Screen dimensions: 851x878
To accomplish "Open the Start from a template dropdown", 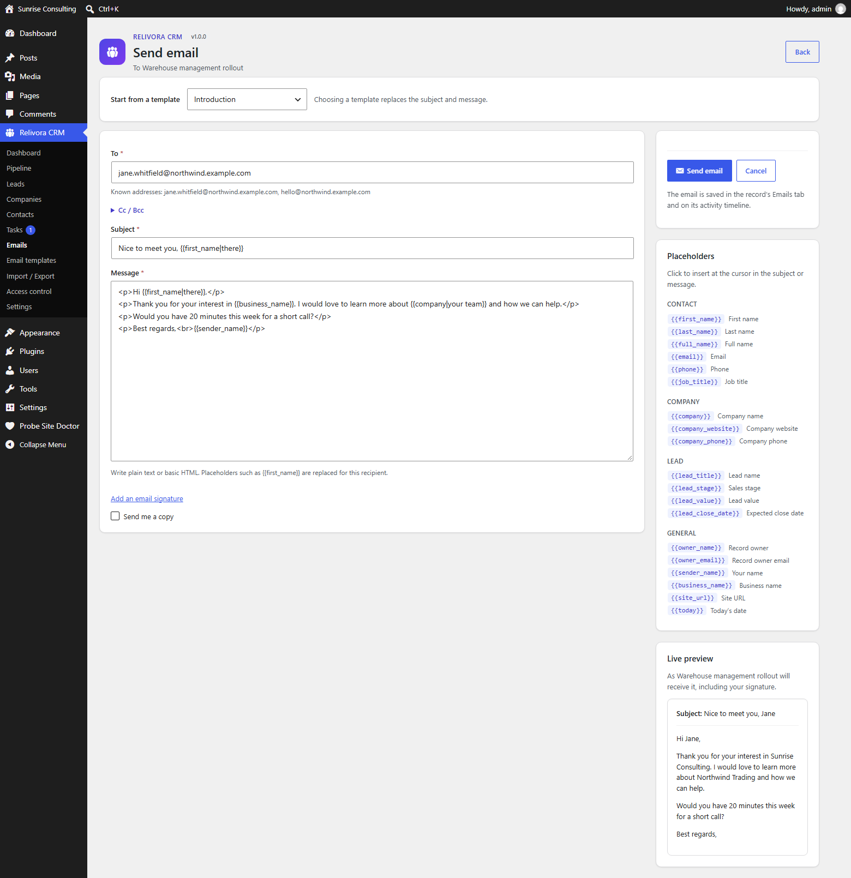I will point(247,99).
